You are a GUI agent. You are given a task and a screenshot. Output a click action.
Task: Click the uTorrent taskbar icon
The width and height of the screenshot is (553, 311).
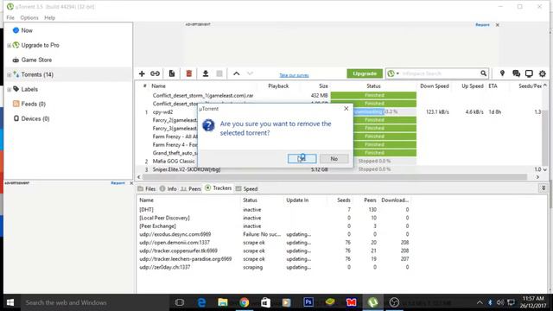[372, 302]
